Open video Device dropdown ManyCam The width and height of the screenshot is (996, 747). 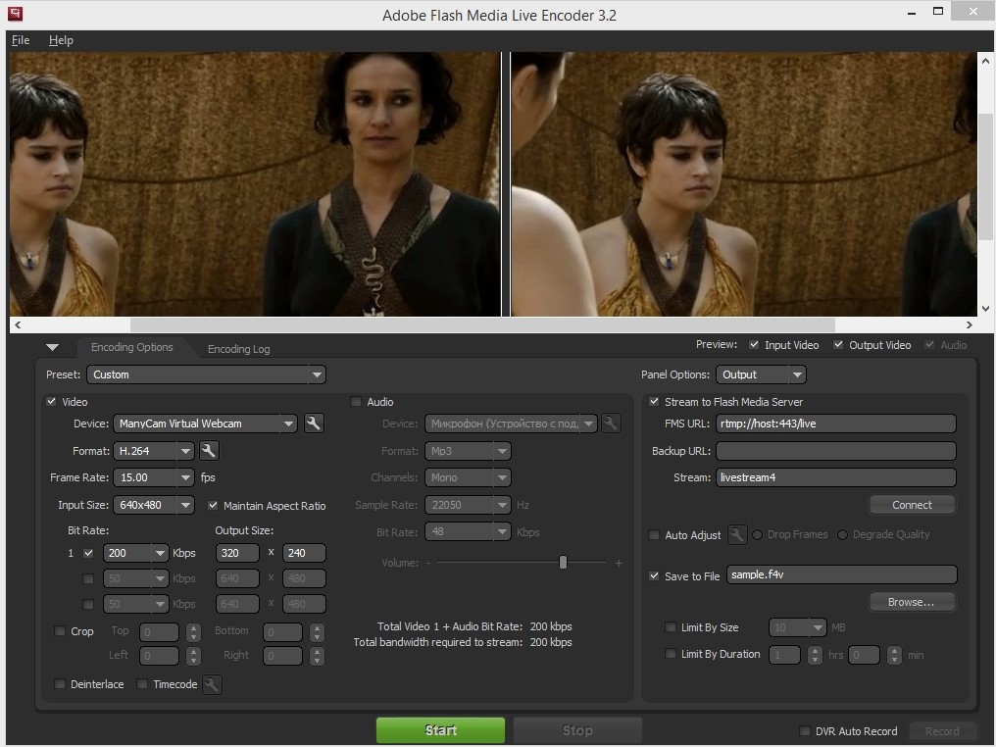(205, 423)
